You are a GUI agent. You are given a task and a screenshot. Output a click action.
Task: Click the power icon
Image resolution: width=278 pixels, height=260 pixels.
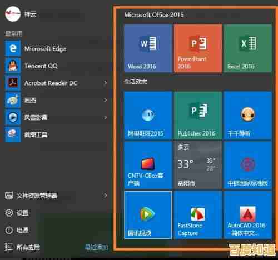[x=9, y=230]
